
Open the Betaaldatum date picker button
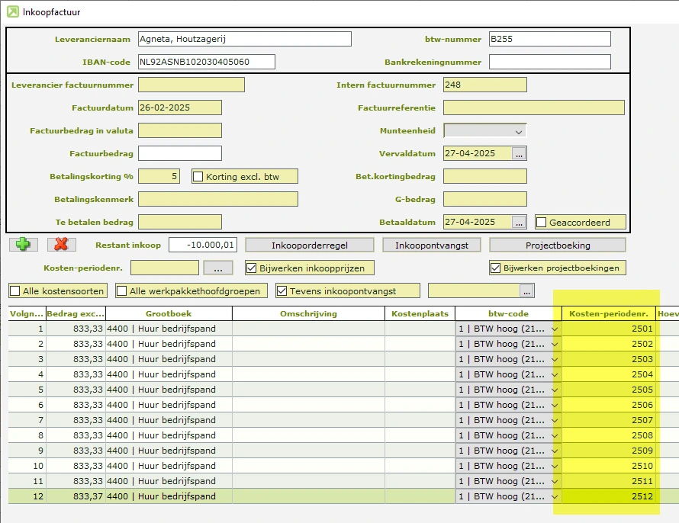pos(519,222)
